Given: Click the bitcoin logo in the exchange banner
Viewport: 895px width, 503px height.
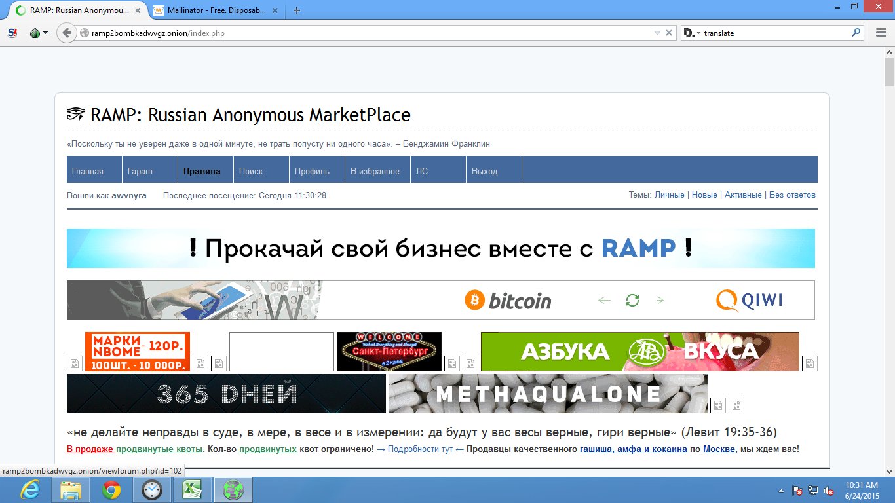Looking at the screenshot, I should click(x=508, y=301).
